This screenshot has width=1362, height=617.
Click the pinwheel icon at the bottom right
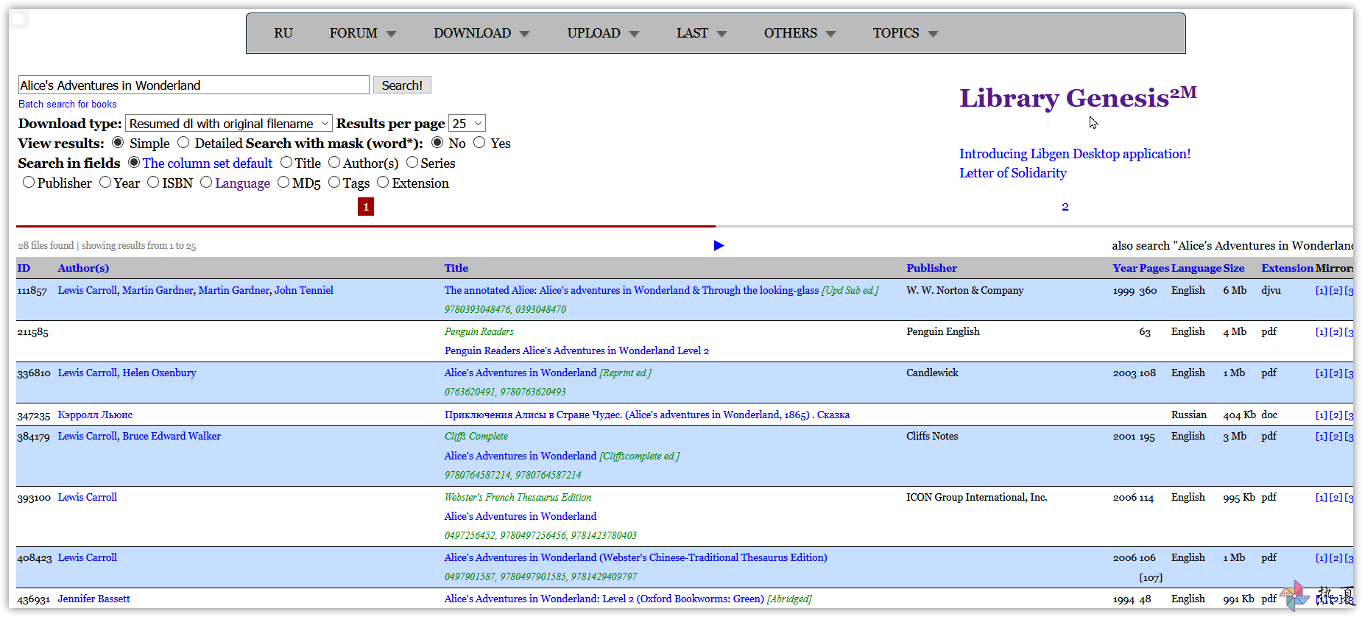click(1294, 596)
